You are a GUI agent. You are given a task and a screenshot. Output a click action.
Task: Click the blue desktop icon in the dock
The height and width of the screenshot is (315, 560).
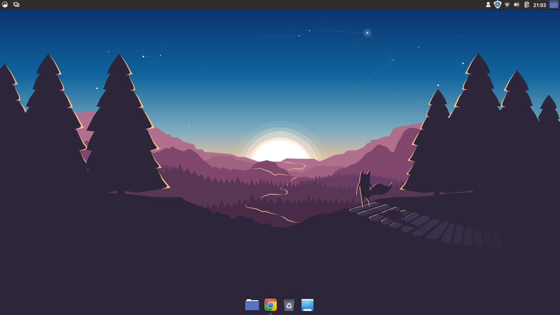coord(307,305)
